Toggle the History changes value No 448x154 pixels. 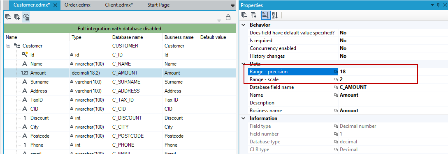pyautogui.click(x=393, y=57)
